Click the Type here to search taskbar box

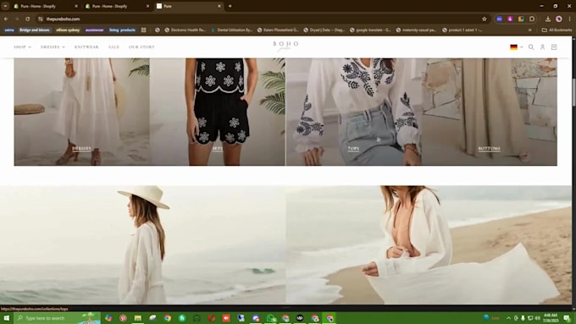point(57,318)
